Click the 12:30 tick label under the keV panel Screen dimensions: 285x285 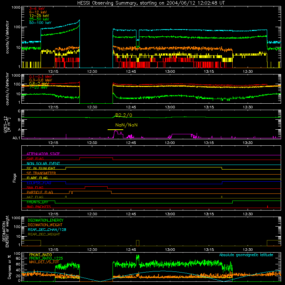click(x=92, y=72)
